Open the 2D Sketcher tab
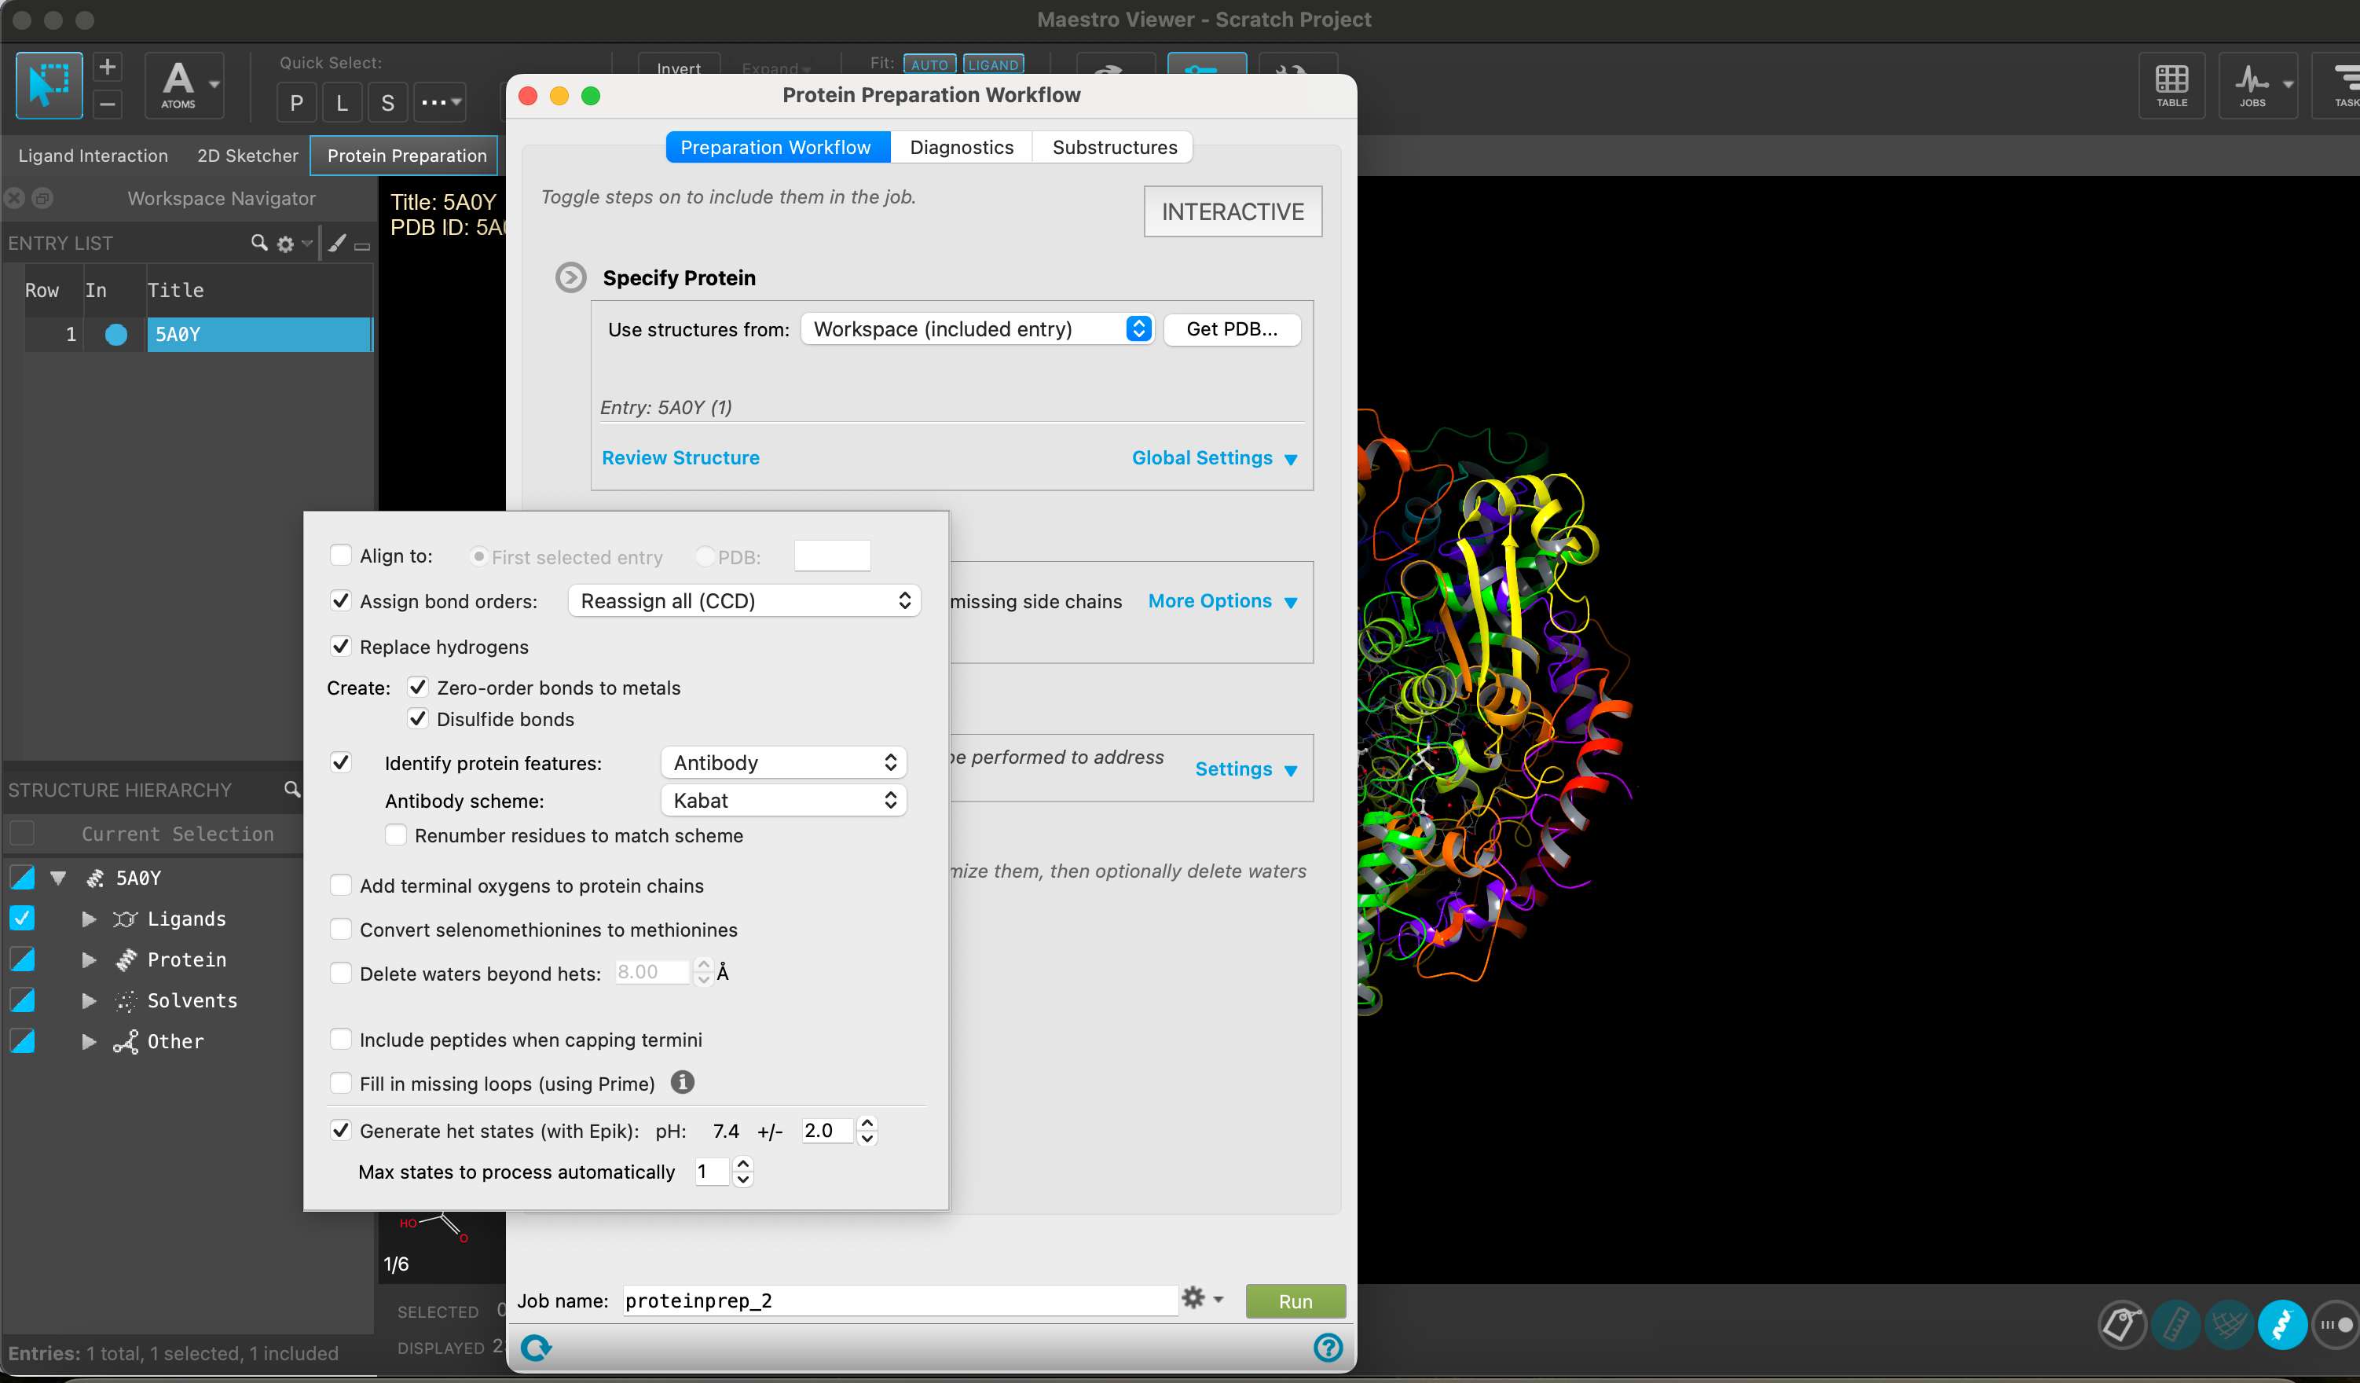 coord(247,156)
